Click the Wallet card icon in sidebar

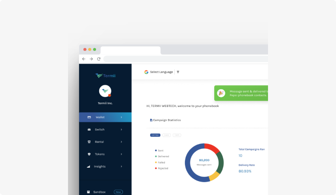[89, 117]
